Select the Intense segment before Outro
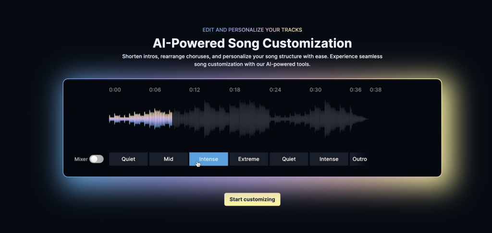 point(329,159)
